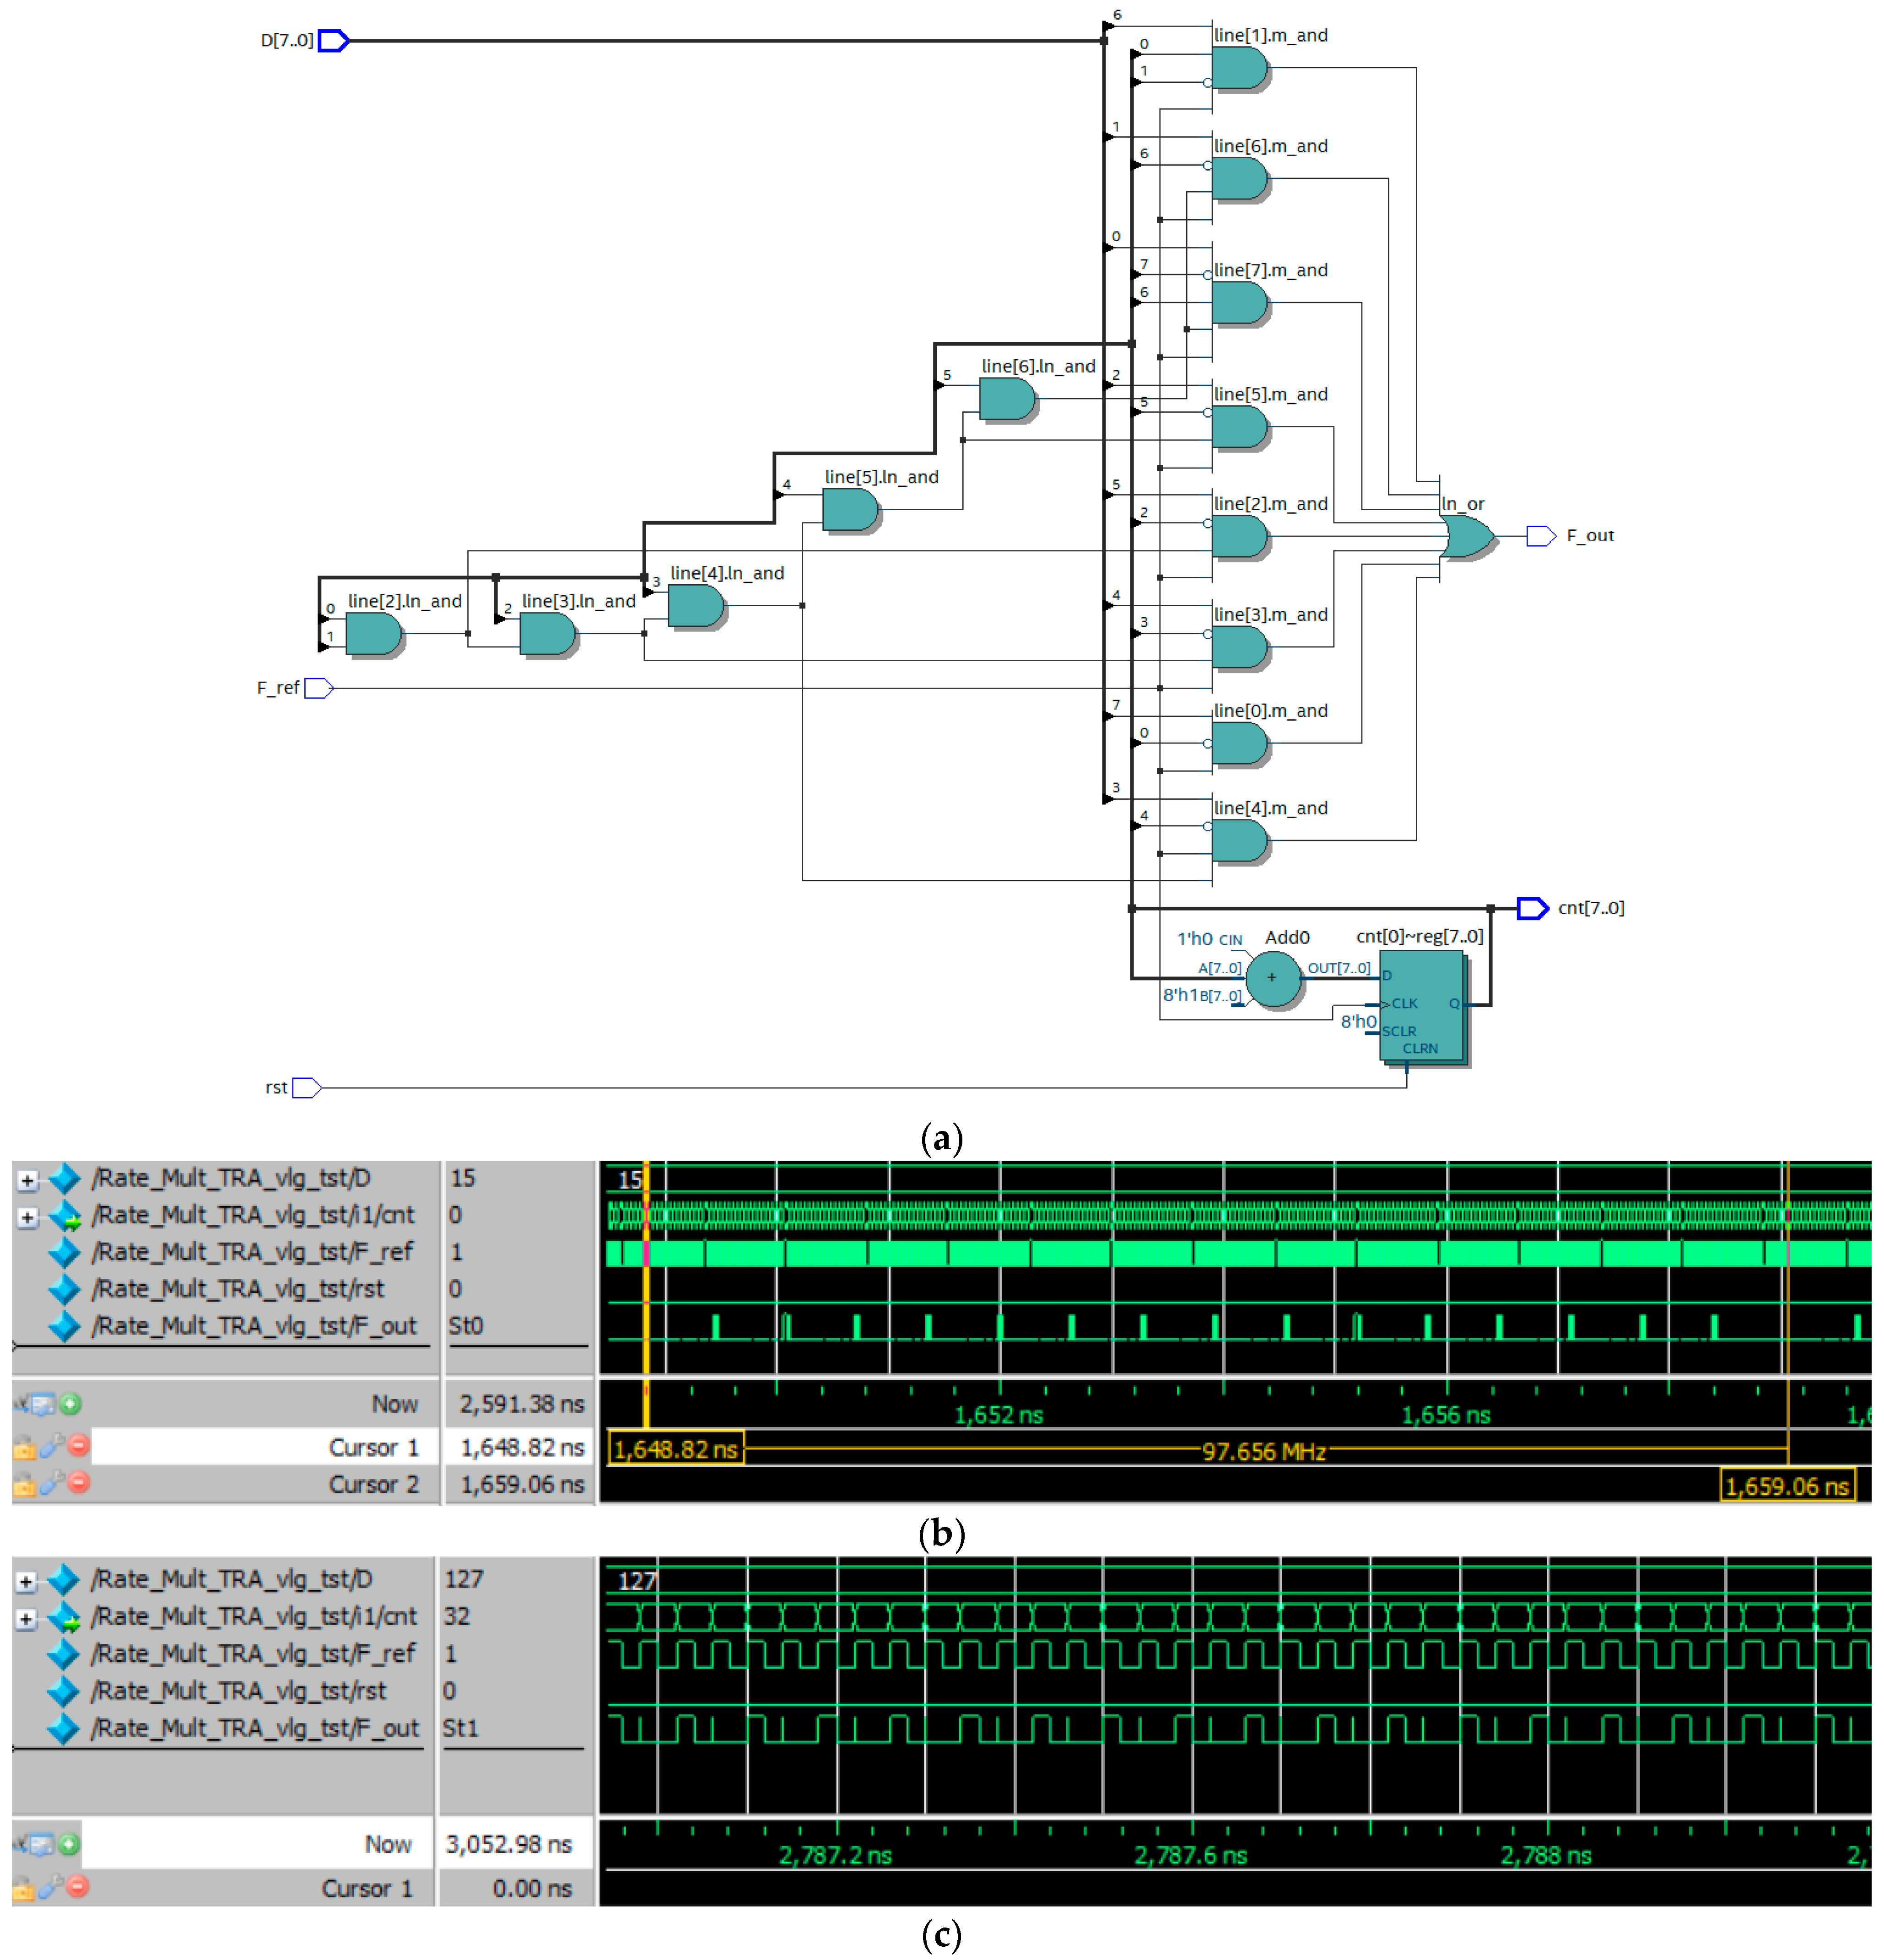Click the line[6].In_and gate symbol
This screenshot has height=1960, width=1884.
click(1006, 399)
